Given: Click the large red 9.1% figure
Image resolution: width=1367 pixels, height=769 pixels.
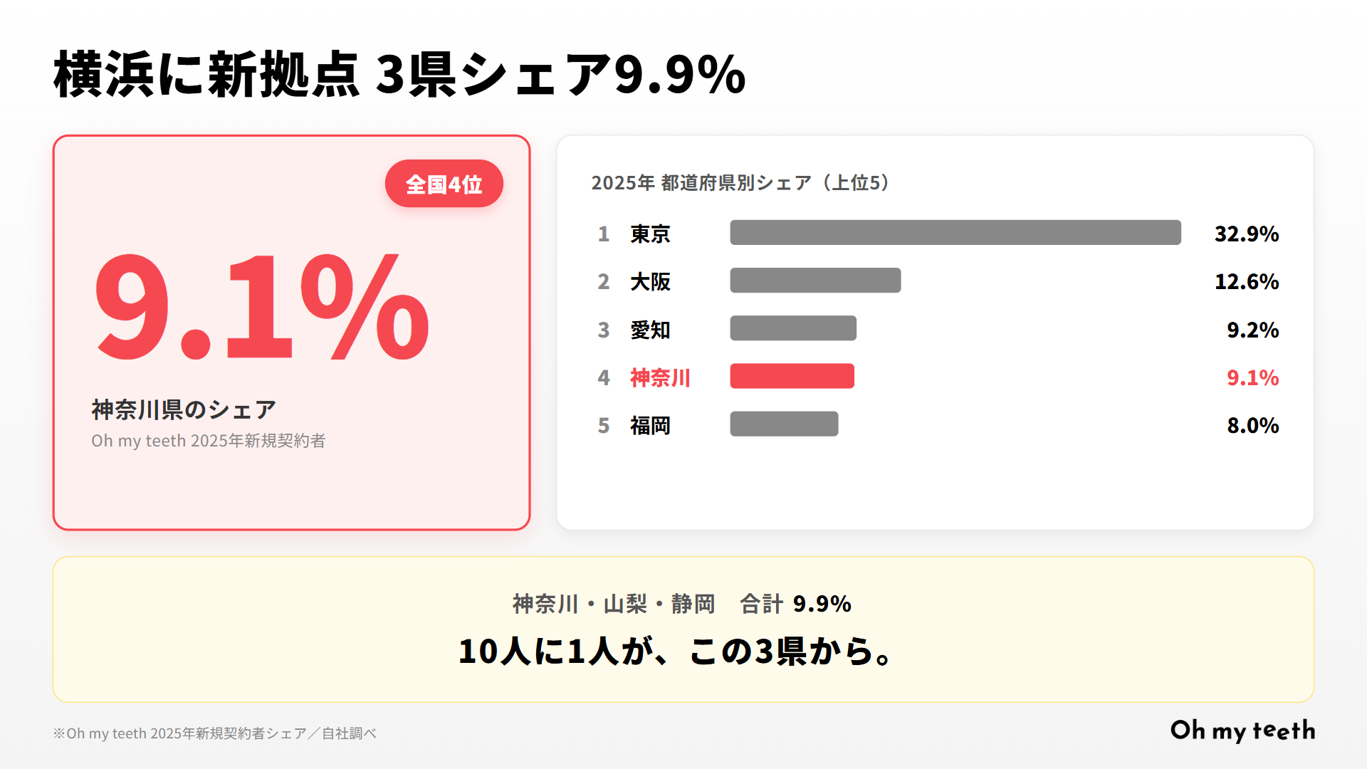Looking at the screenshot, I should point(262,308).
